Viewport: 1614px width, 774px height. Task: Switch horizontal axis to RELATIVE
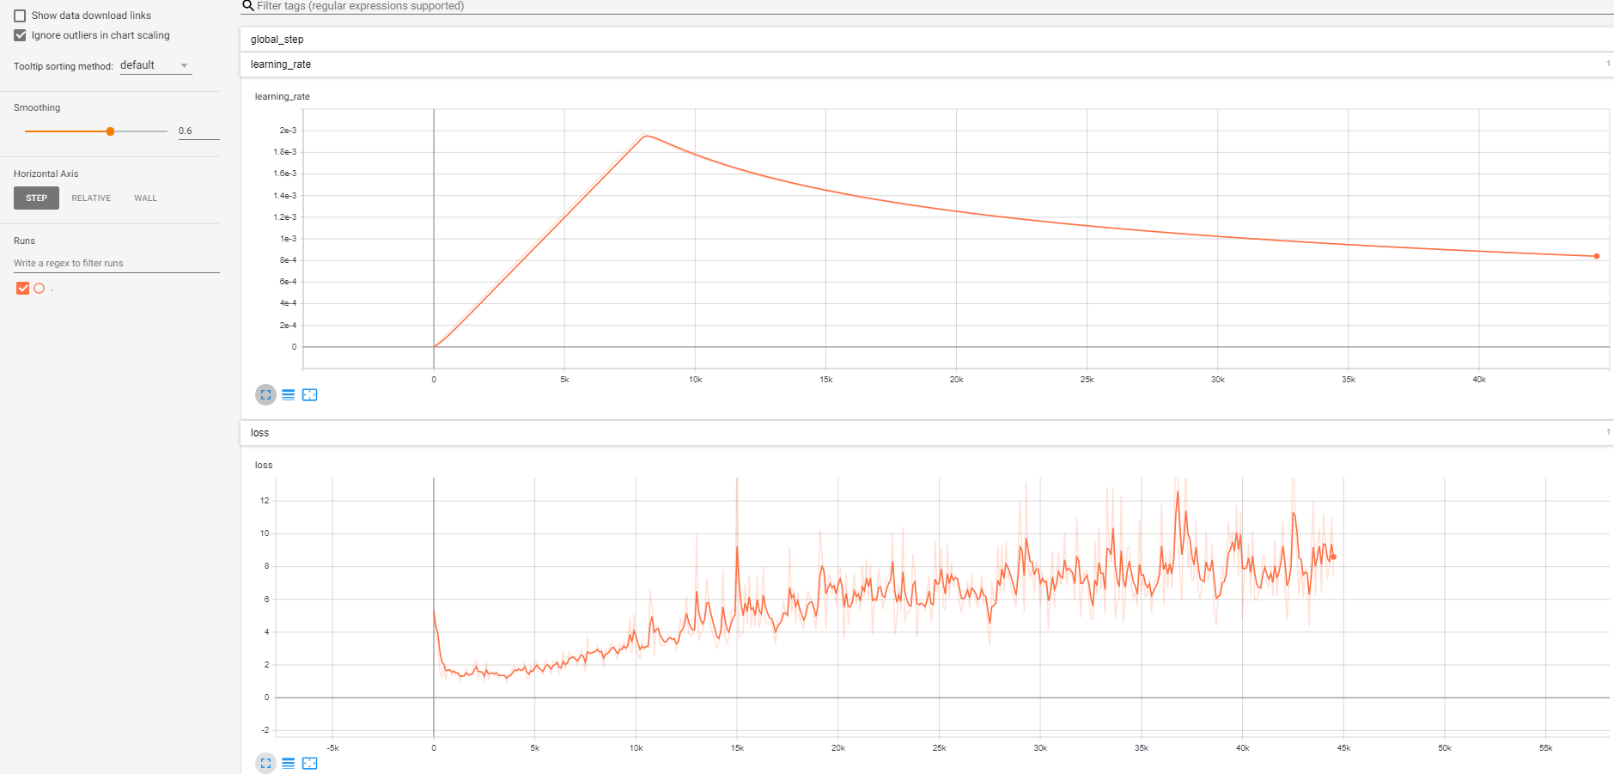click(x=90, y=198)
